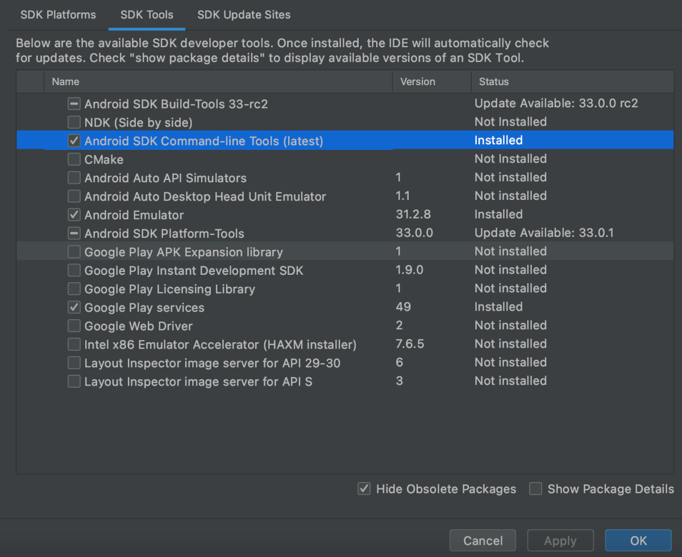
Task: Toggle the Android SDK Build-Tools 33-rc2 checkbox
Action: pyautogui.click(x=74, y=104)
